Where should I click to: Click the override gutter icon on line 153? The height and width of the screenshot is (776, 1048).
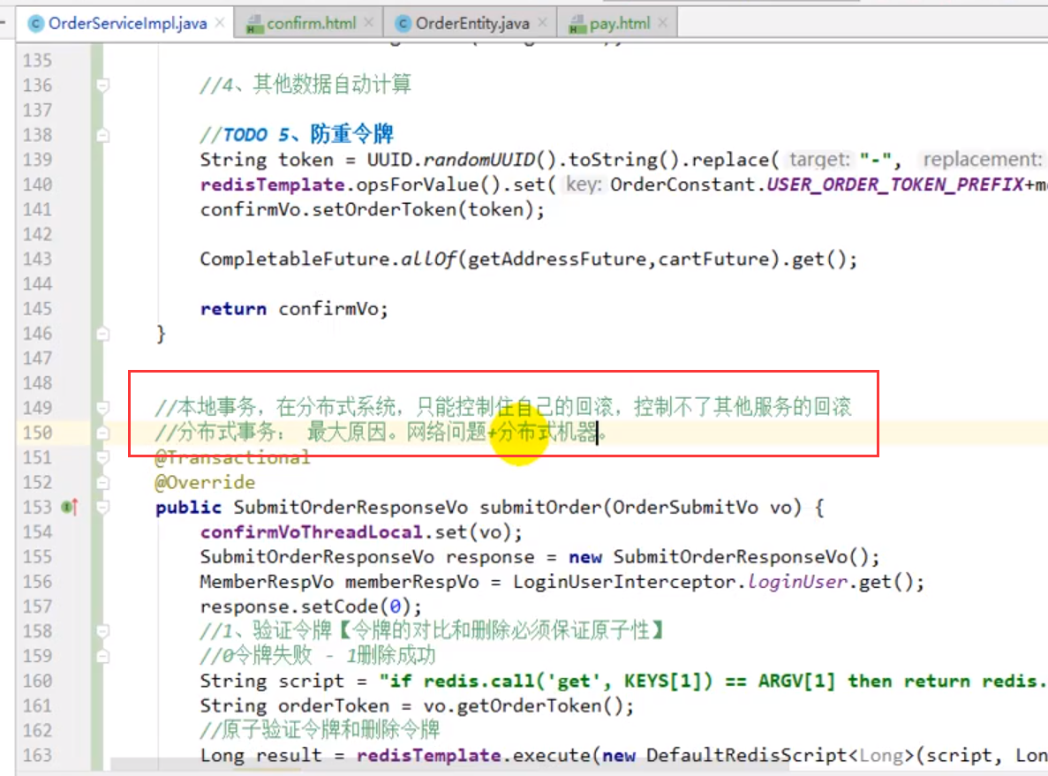point(70,508)
